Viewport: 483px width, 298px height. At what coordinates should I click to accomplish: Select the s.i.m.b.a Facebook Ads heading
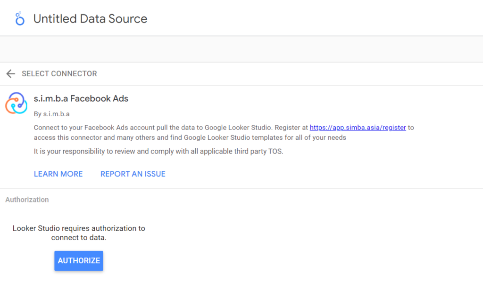coord(81,99)
